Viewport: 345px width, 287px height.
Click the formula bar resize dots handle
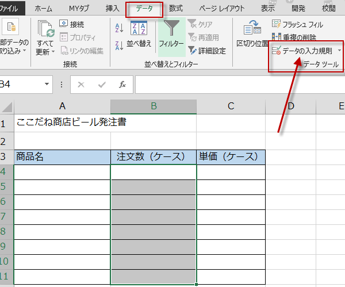[62, 85]
